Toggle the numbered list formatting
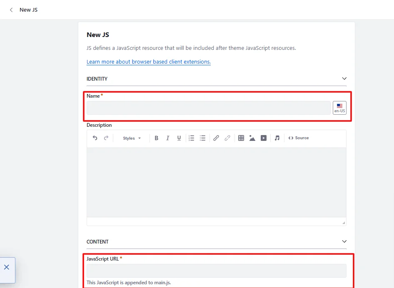 point(191,138)
